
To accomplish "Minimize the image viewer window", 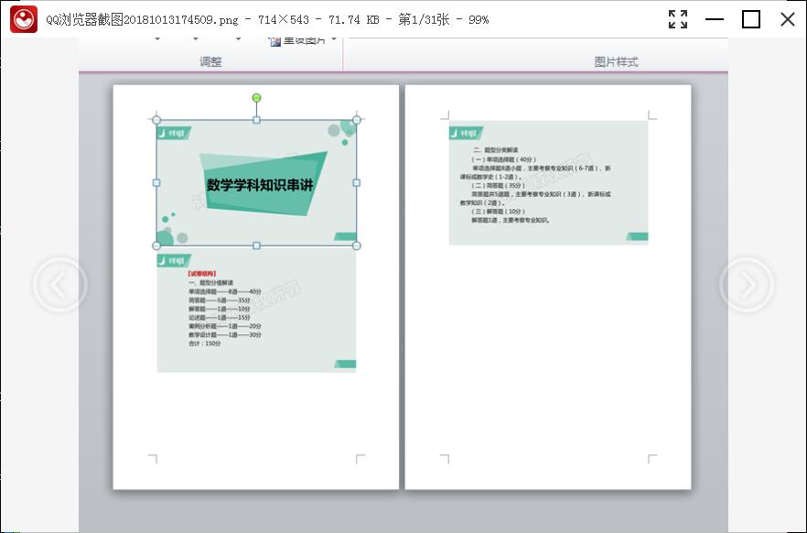I will click(x=715, y=19).
